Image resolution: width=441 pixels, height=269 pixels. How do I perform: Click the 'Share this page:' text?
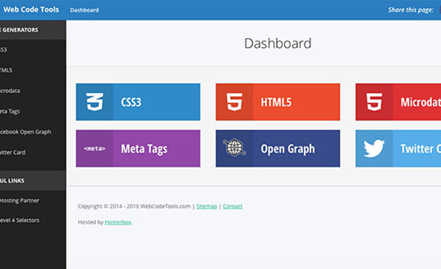pyautogui.click(x=411, y=10)
